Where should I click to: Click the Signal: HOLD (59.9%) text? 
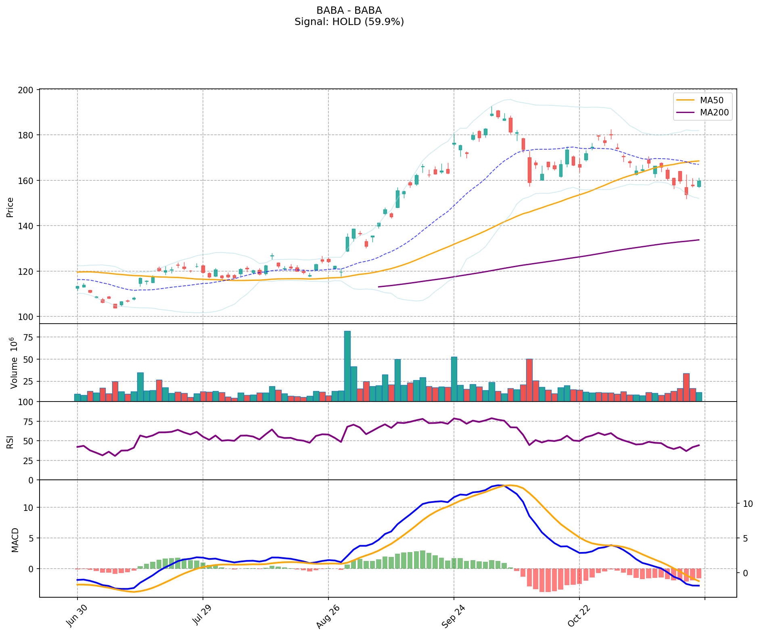point(349,22)
